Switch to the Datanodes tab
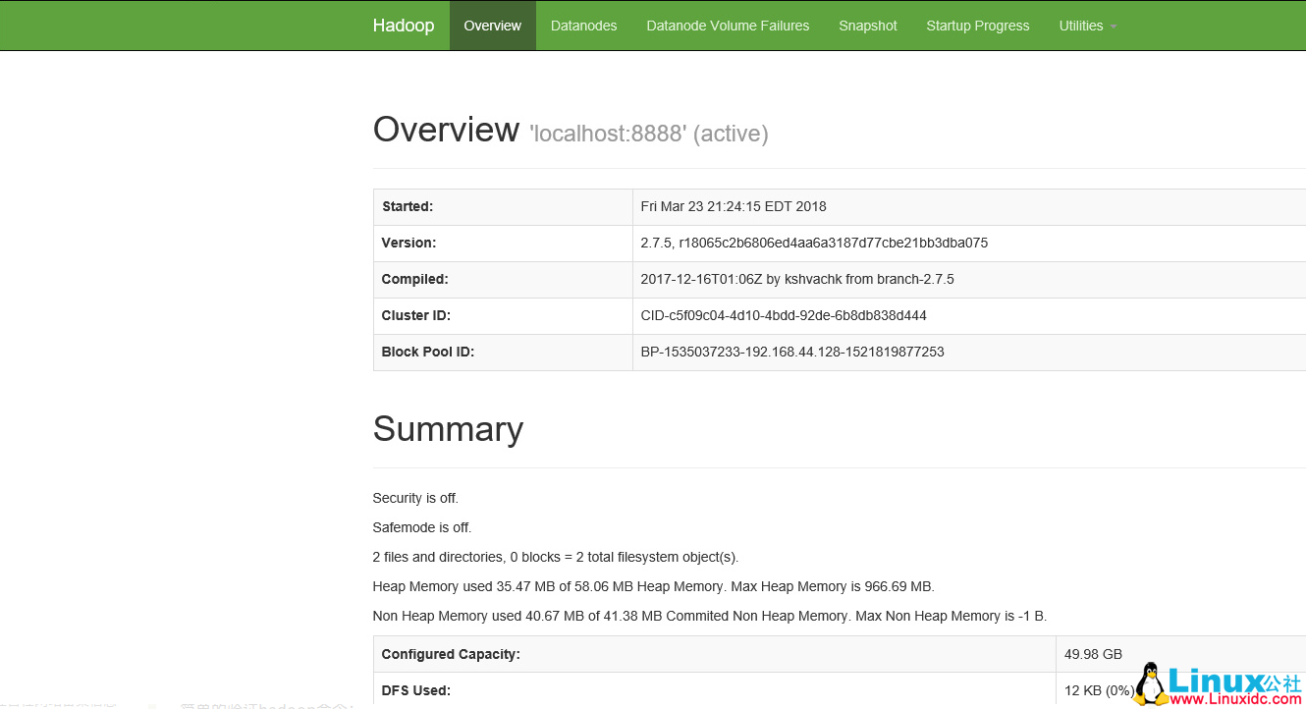 point(583,26)
